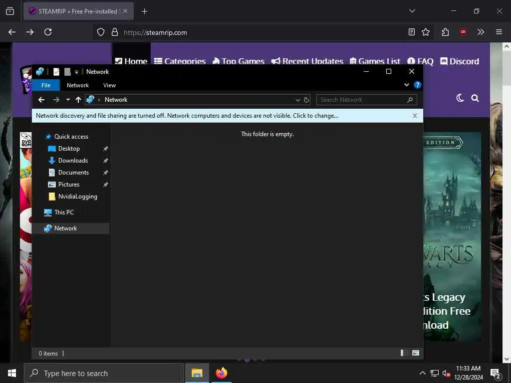Open the Firefox hamburger menu
The height and width of the screenshot is (383, 511).
point(499,32)
